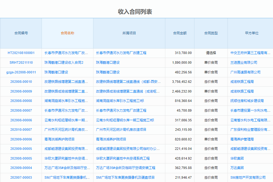
Task: Click amount 820,608.02
Action: 183,139
